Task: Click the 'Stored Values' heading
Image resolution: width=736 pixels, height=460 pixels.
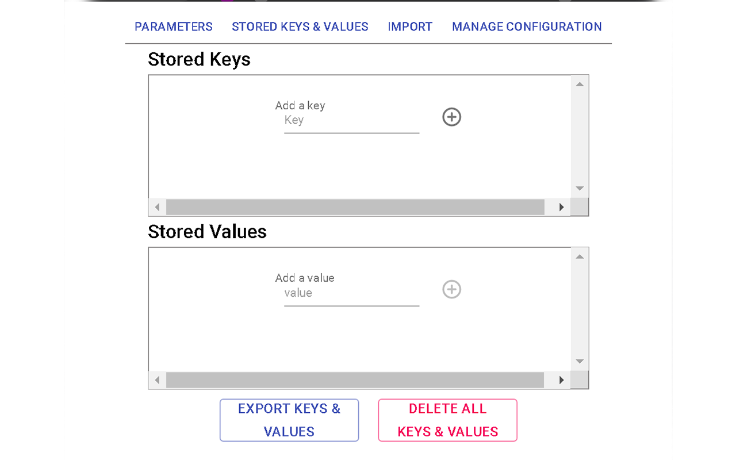Action: pyautogui.click(x=207, y=231)
